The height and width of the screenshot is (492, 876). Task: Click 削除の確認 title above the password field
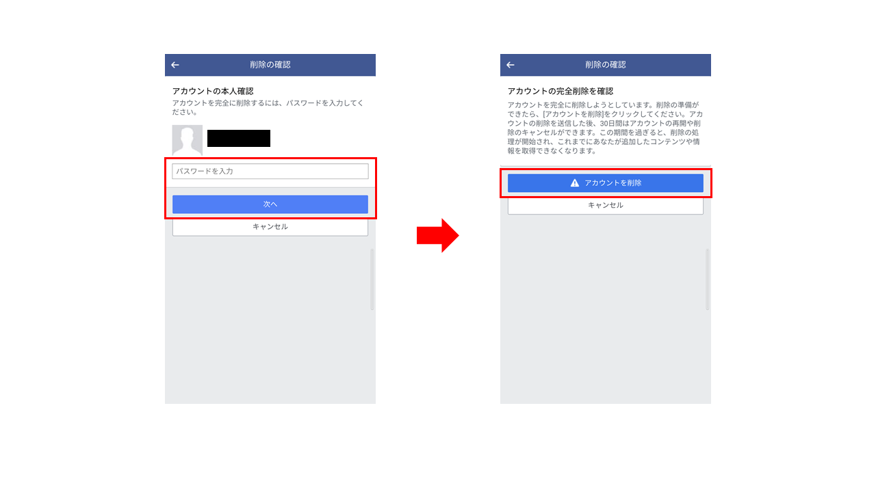tap(270, 65)
